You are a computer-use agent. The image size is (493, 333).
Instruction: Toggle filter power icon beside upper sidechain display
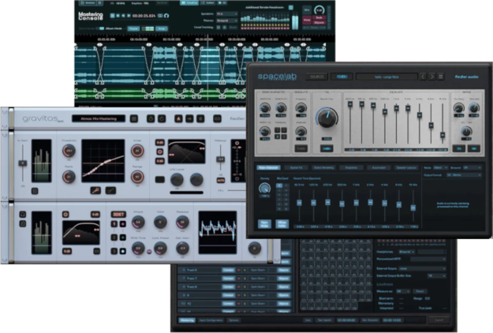pos(159,152)
